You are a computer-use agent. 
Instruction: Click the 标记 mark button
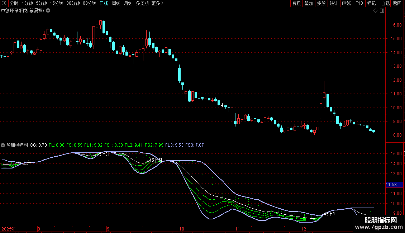371,3
